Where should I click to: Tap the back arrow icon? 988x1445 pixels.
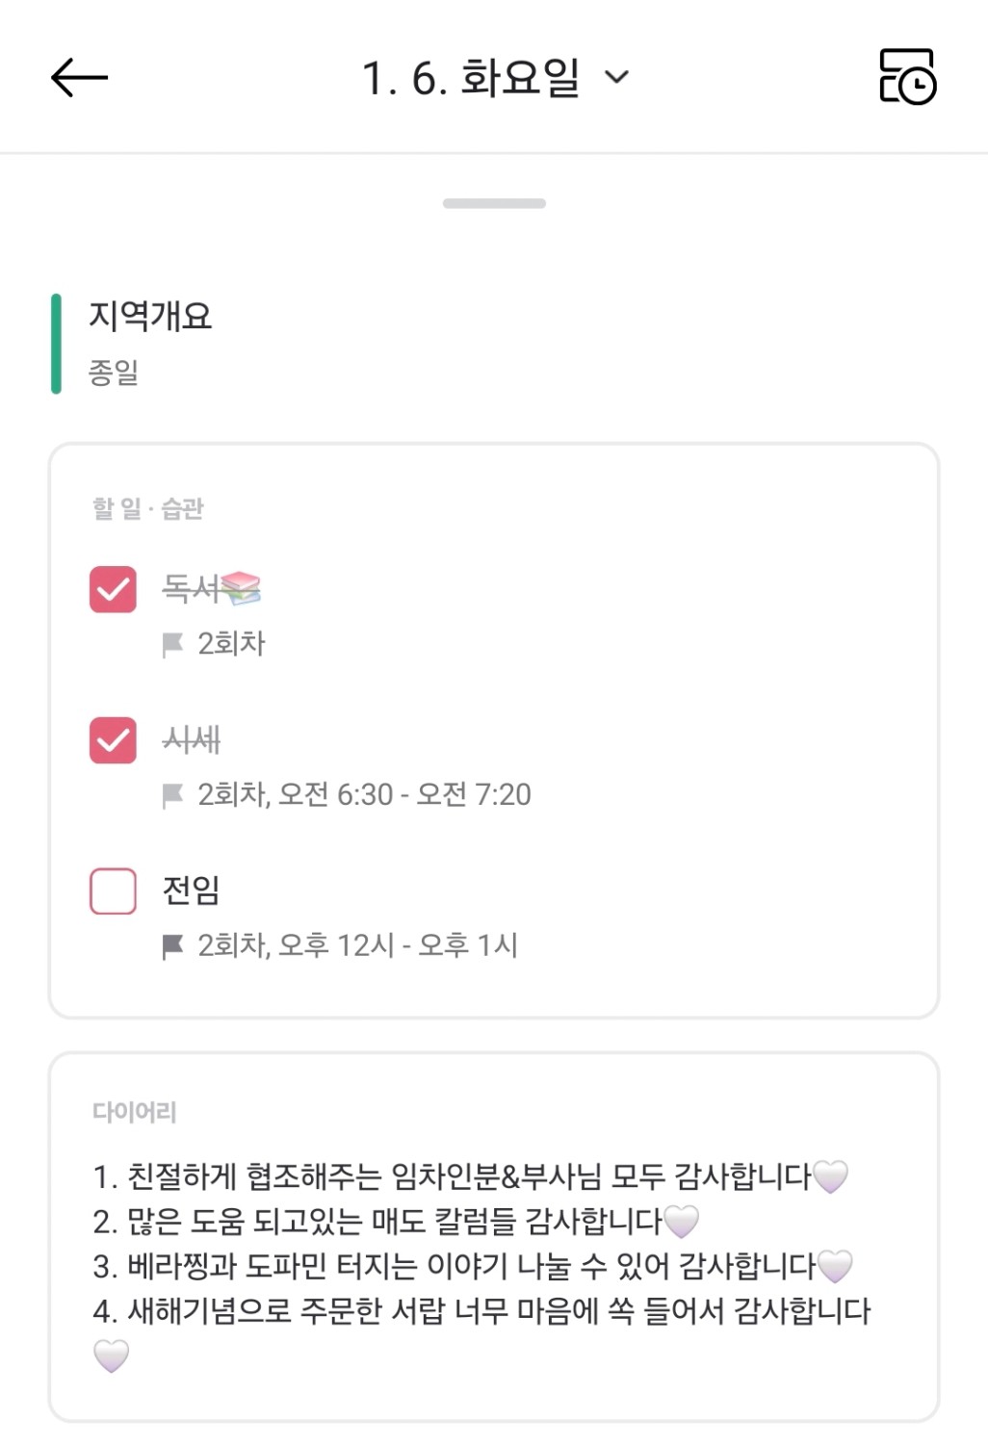click(79, 78)
